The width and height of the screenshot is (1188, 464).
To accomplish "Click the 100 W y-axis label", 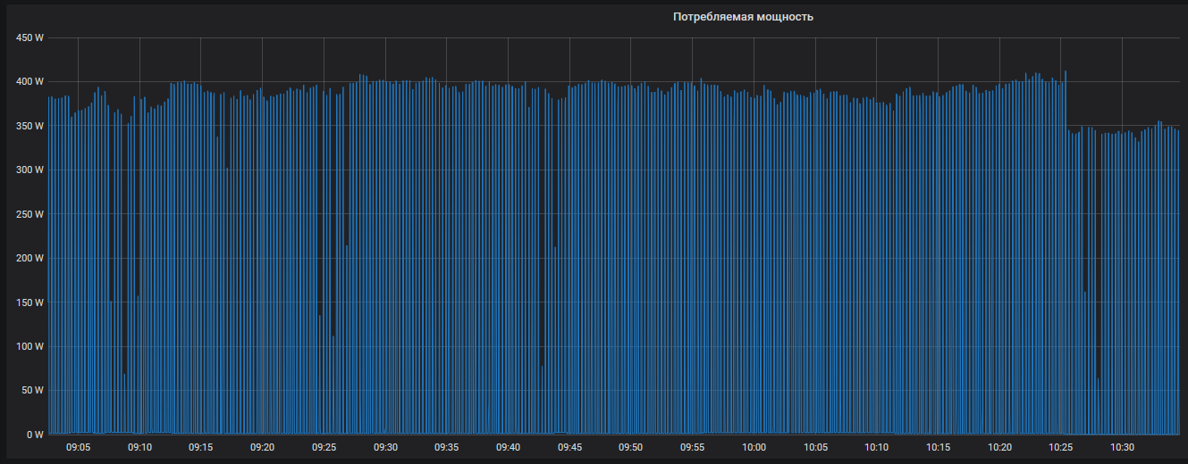I will tap(29, 346).
